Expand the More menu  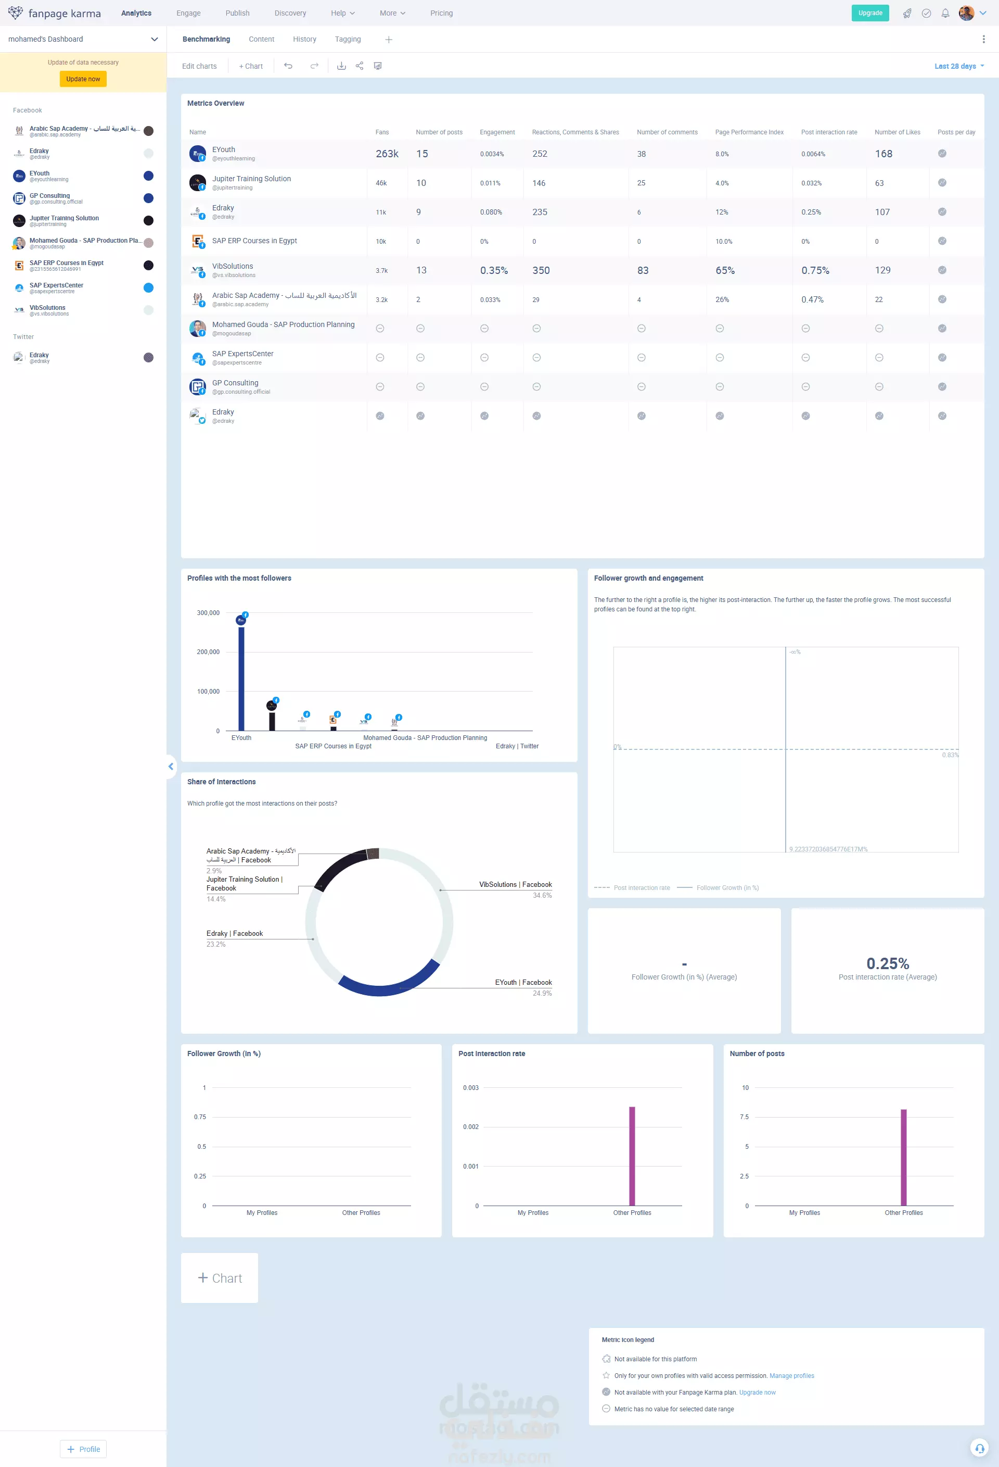click(392, 13)
